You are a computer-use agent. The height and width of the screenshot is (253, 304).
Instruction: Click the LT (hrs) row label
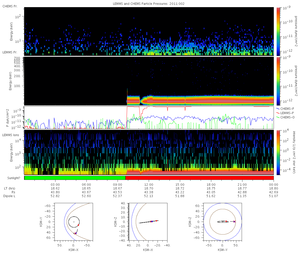10,188
